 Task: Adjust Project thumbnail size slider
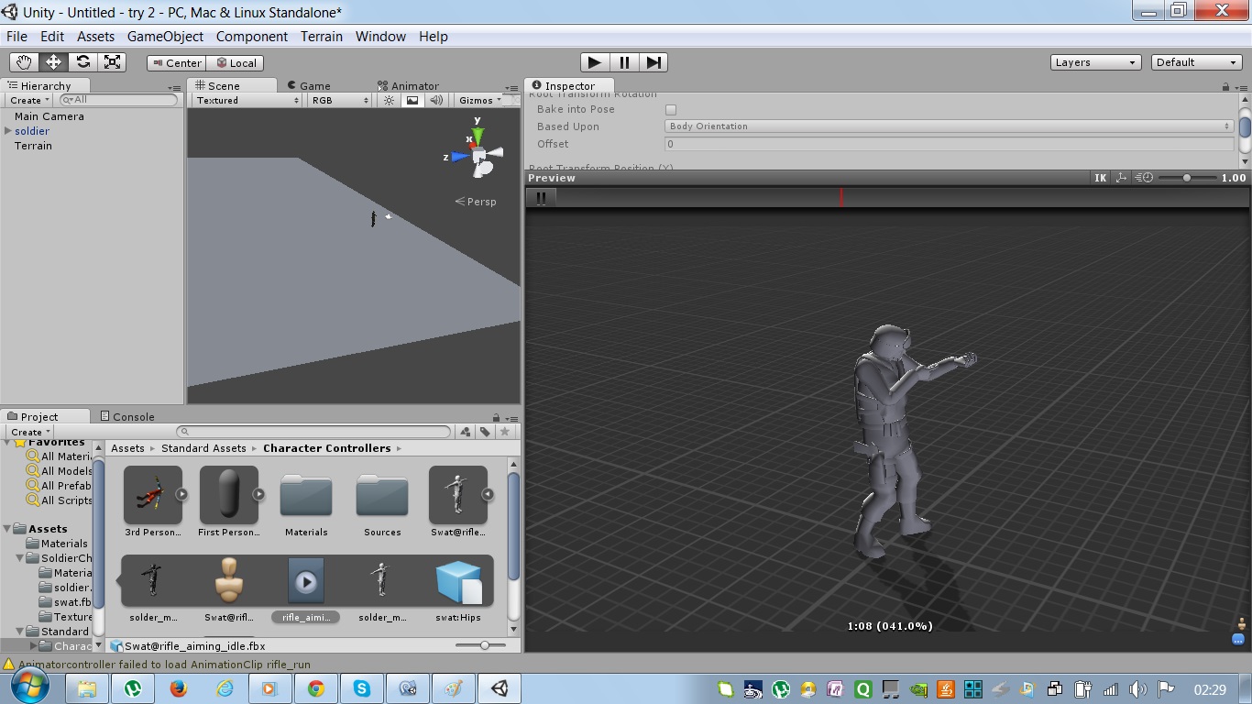(x=483, y=645)
